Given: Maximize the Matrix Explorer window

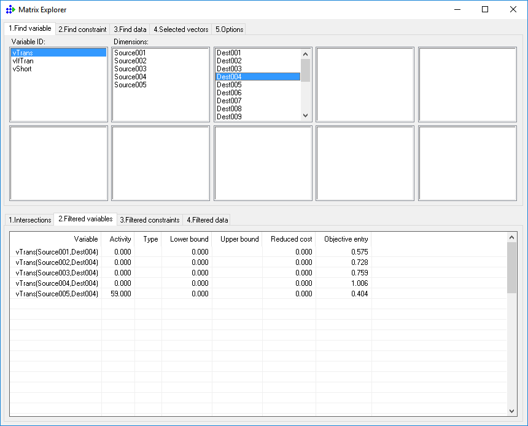Looking at the screenshot, I should tap(485, 10).
